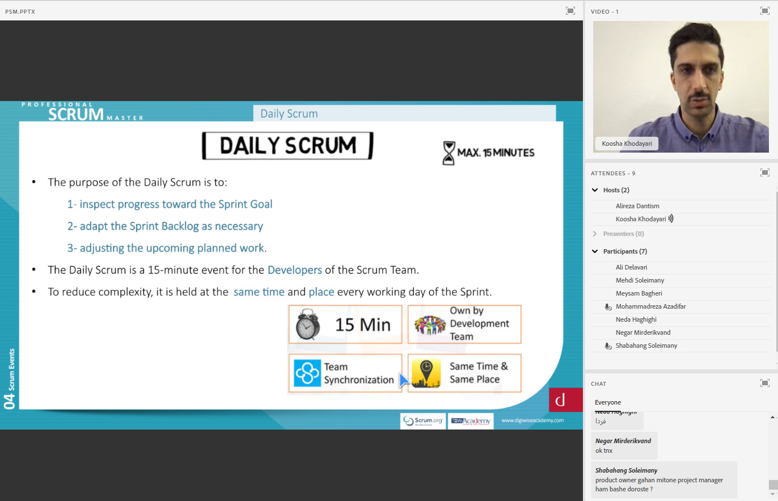
Task: Click Shabahang Soleimany's muted microphone icon
Action: [608, 346]
